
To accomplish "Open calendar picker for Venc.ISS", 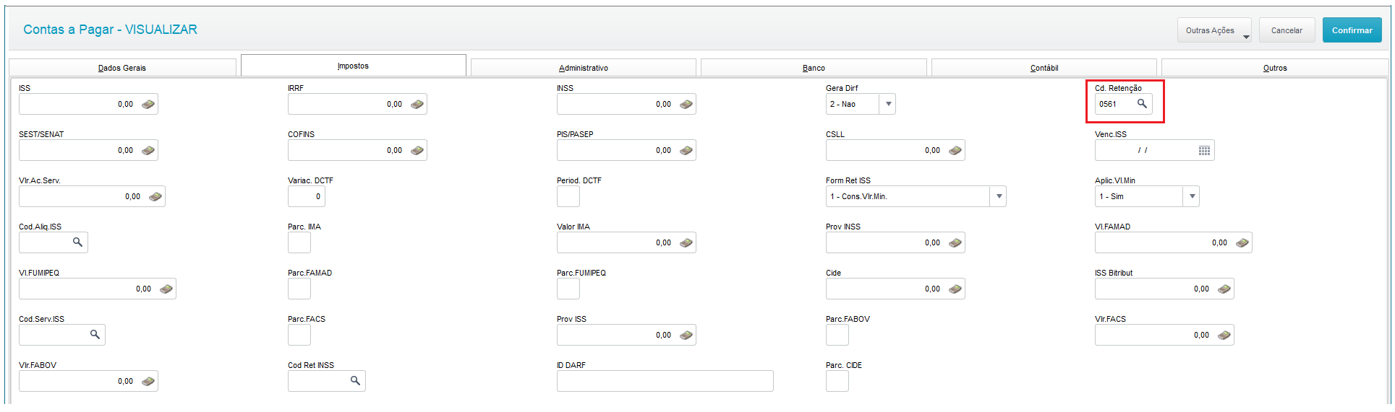I will click(x=1204, y=151).
